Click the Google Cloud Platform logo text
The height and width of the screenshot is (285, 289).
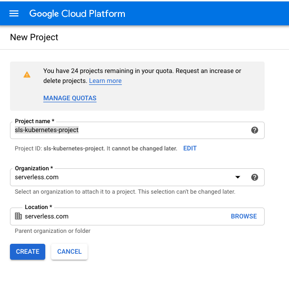(77, 13)
